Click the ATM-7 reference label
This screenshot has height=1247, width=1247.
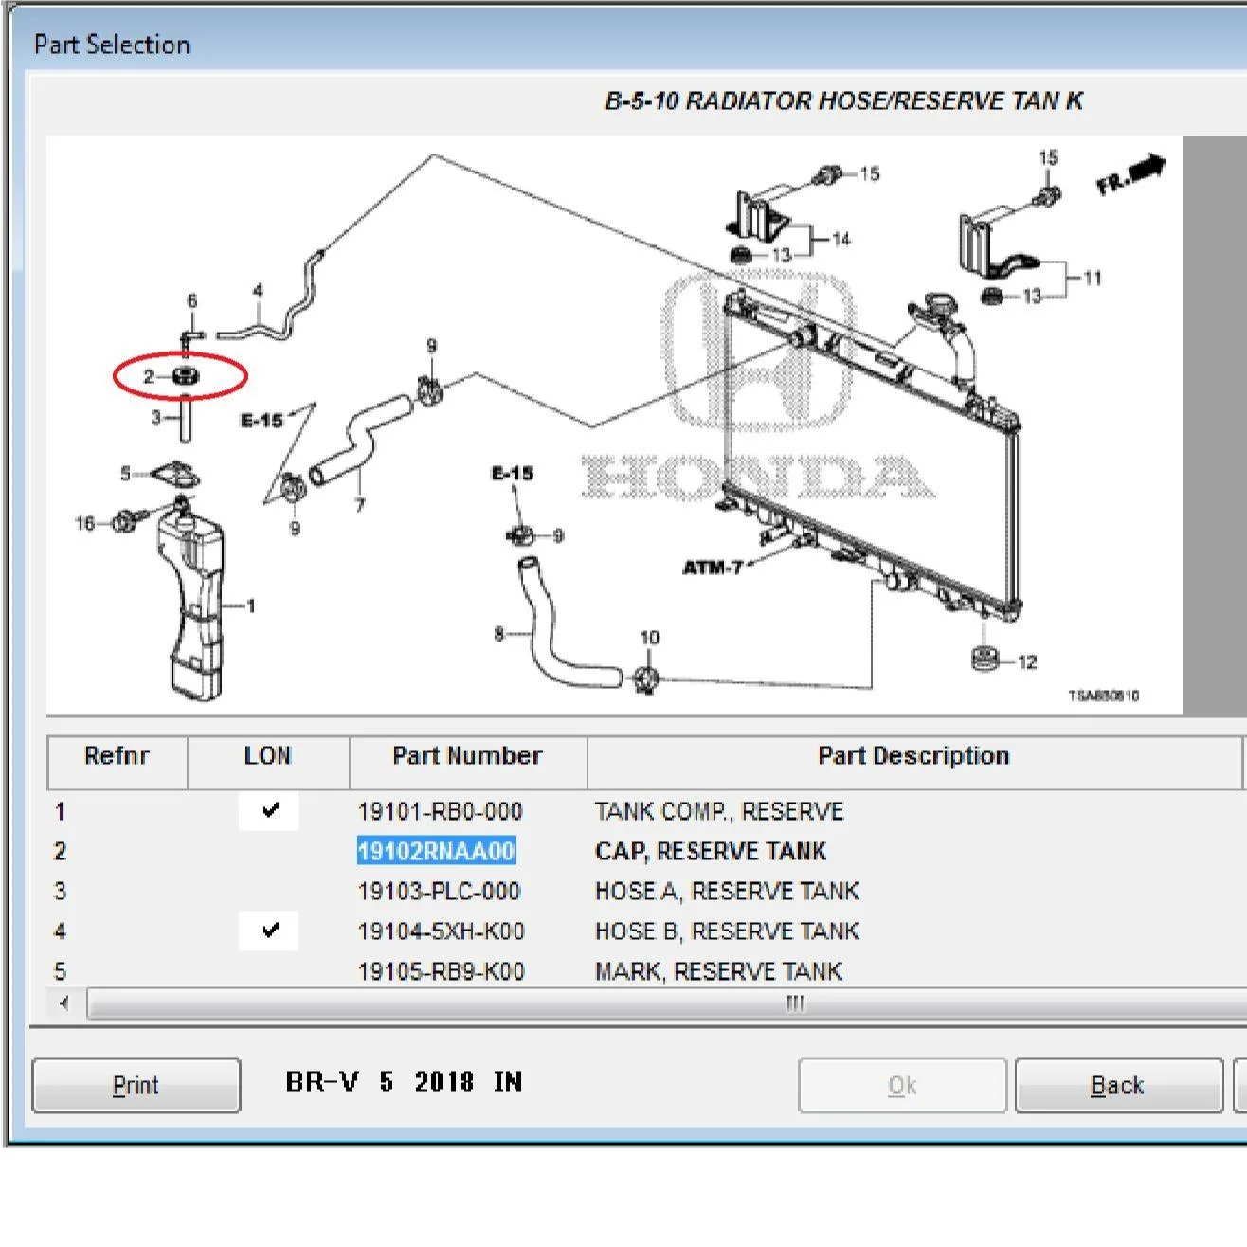(x=713, y=567)
